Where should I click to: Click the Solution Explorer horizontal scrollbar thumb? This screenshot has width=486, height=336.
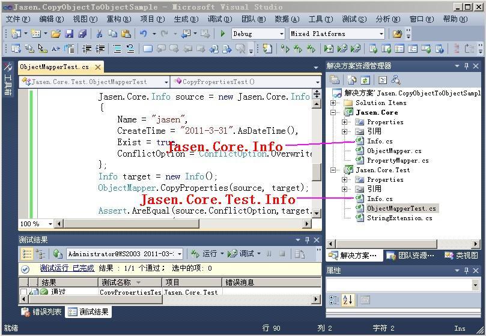tap(386, 244)
